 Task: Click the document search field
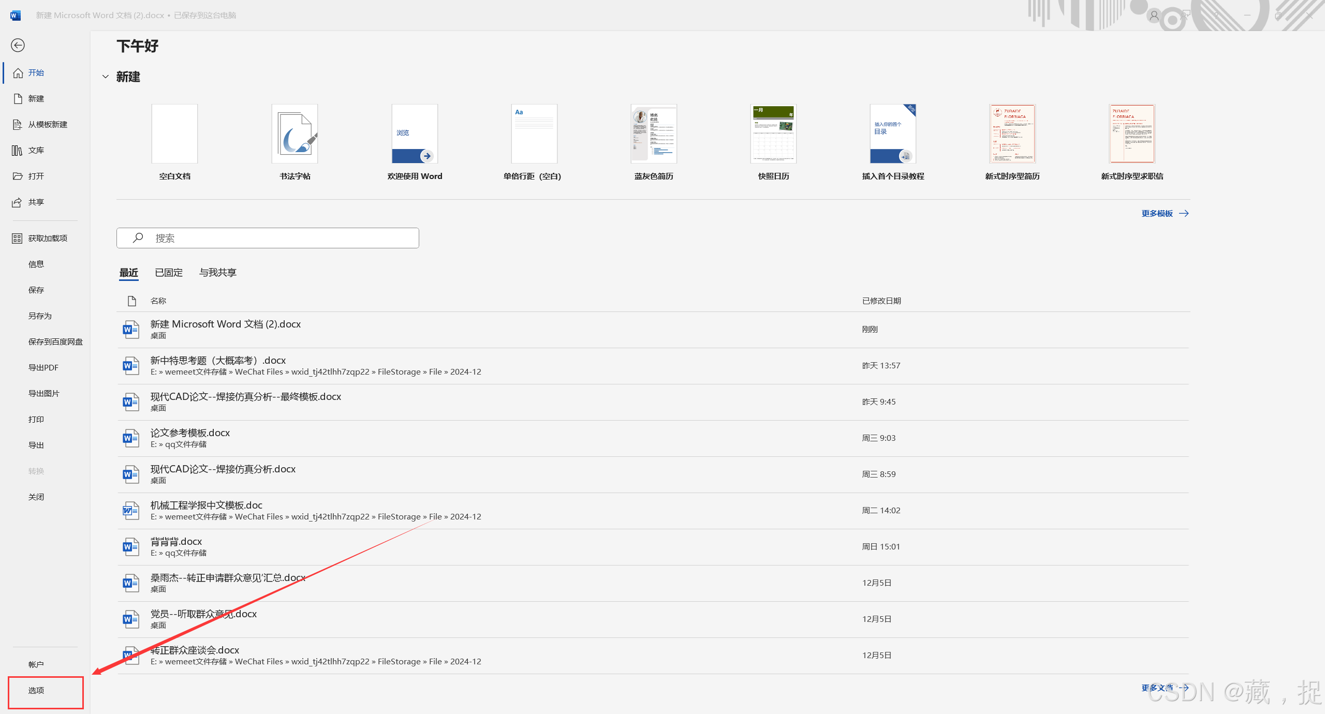click(x=268, y=238)
